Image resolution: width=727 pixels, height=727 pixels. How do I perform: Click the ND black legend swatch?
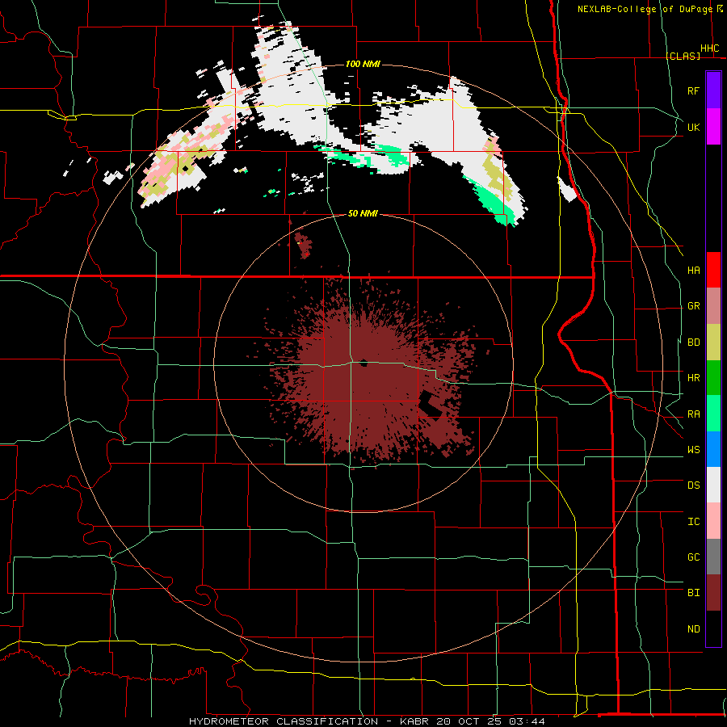[x=713, y=628]
